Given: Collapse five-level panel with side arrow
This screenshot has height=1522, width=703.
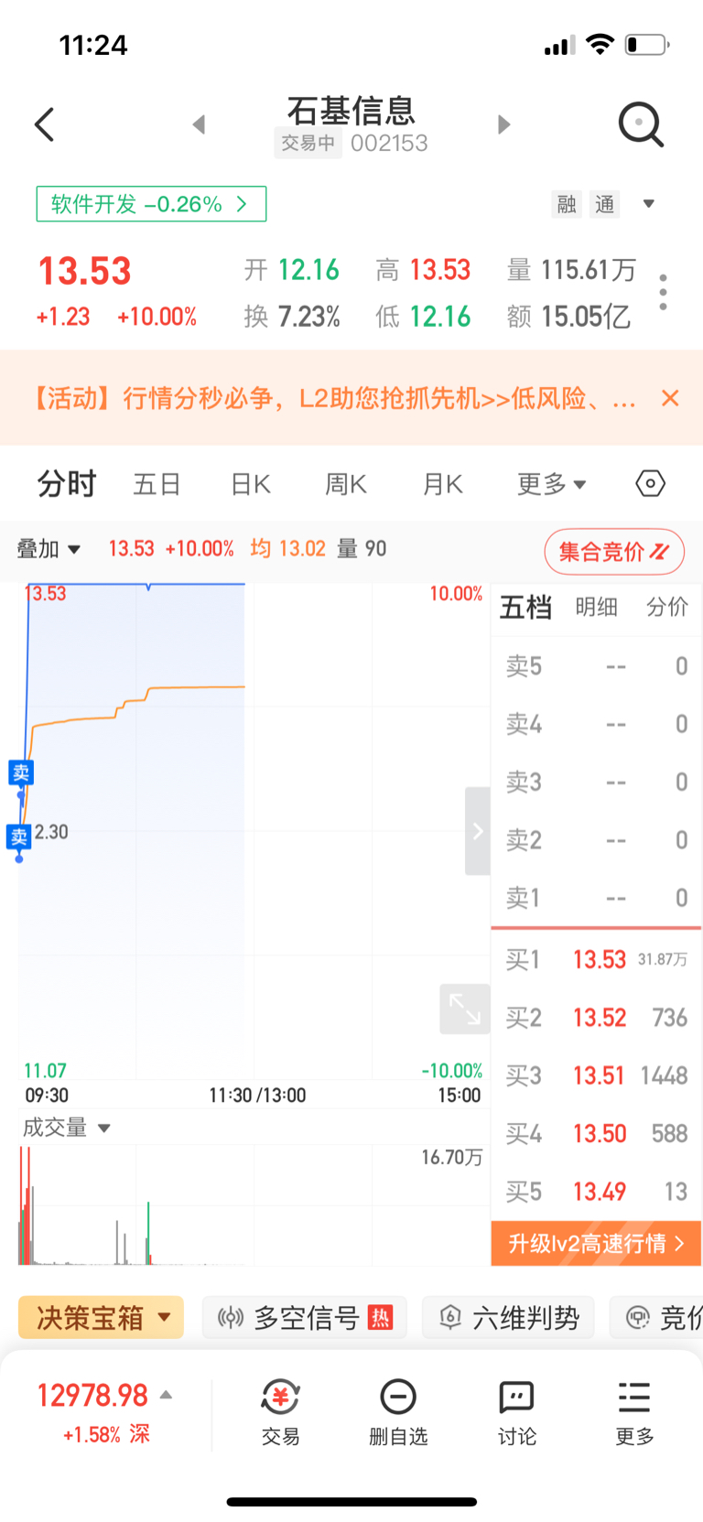Looking at the screenshot, I should 478,831.
